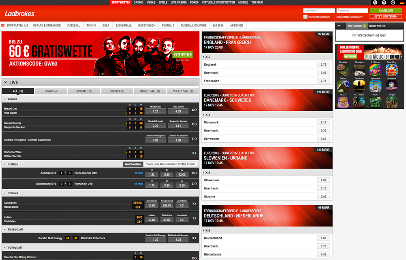Collapse the bet slip panel chevron
The width and height of the screenshot is (406, 260).
coord(339,26)
